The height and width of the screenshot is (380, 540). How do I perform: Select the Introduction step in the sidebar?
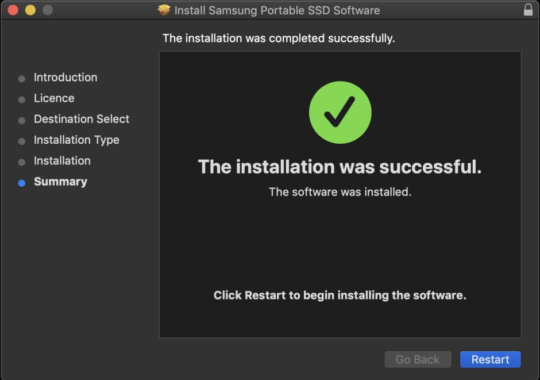coord(65,78)
